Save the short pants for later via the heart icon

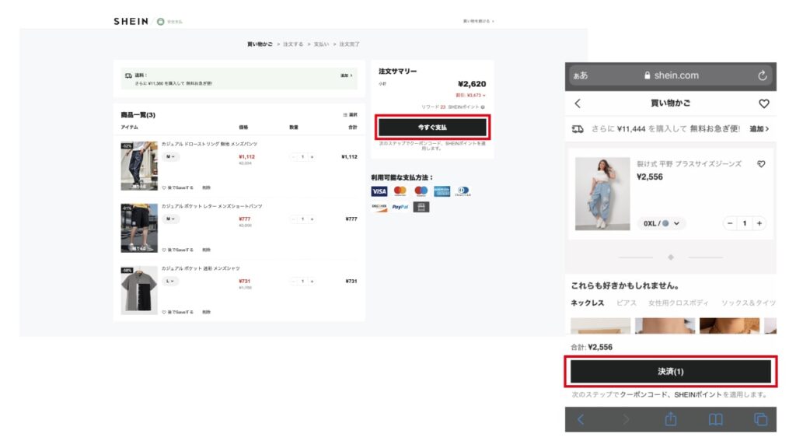pyautogui.click(x=164, y=250)
